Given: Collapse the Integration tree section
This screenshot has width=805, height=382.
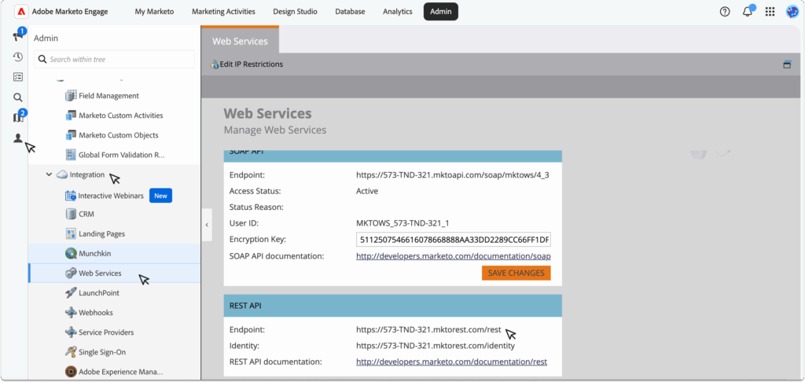Looking at the screenshot, I should pyautogui.click(x=49, y=174).
